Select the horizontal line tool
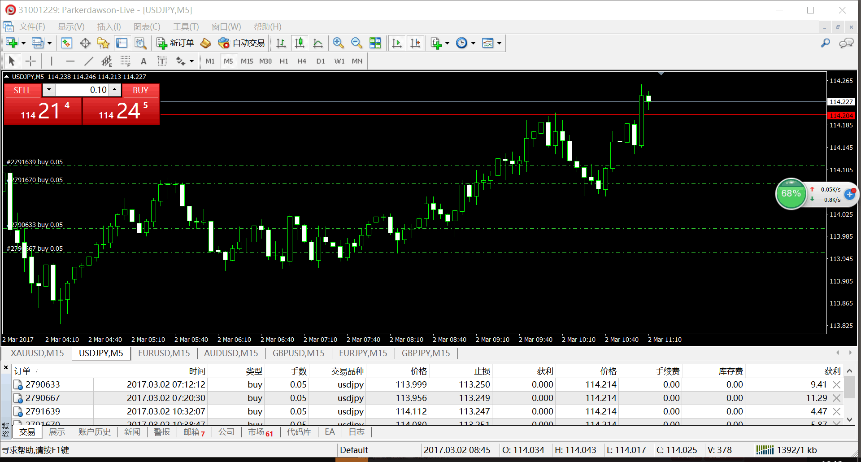The image size is (861, 462). click(x=70, y=61)
